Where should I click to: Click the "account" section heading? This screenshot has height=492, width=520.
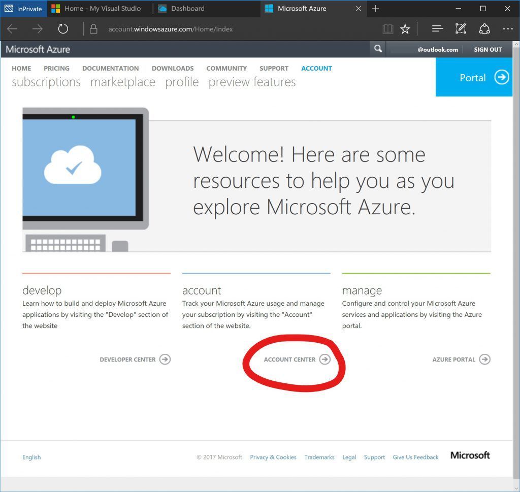202,290
